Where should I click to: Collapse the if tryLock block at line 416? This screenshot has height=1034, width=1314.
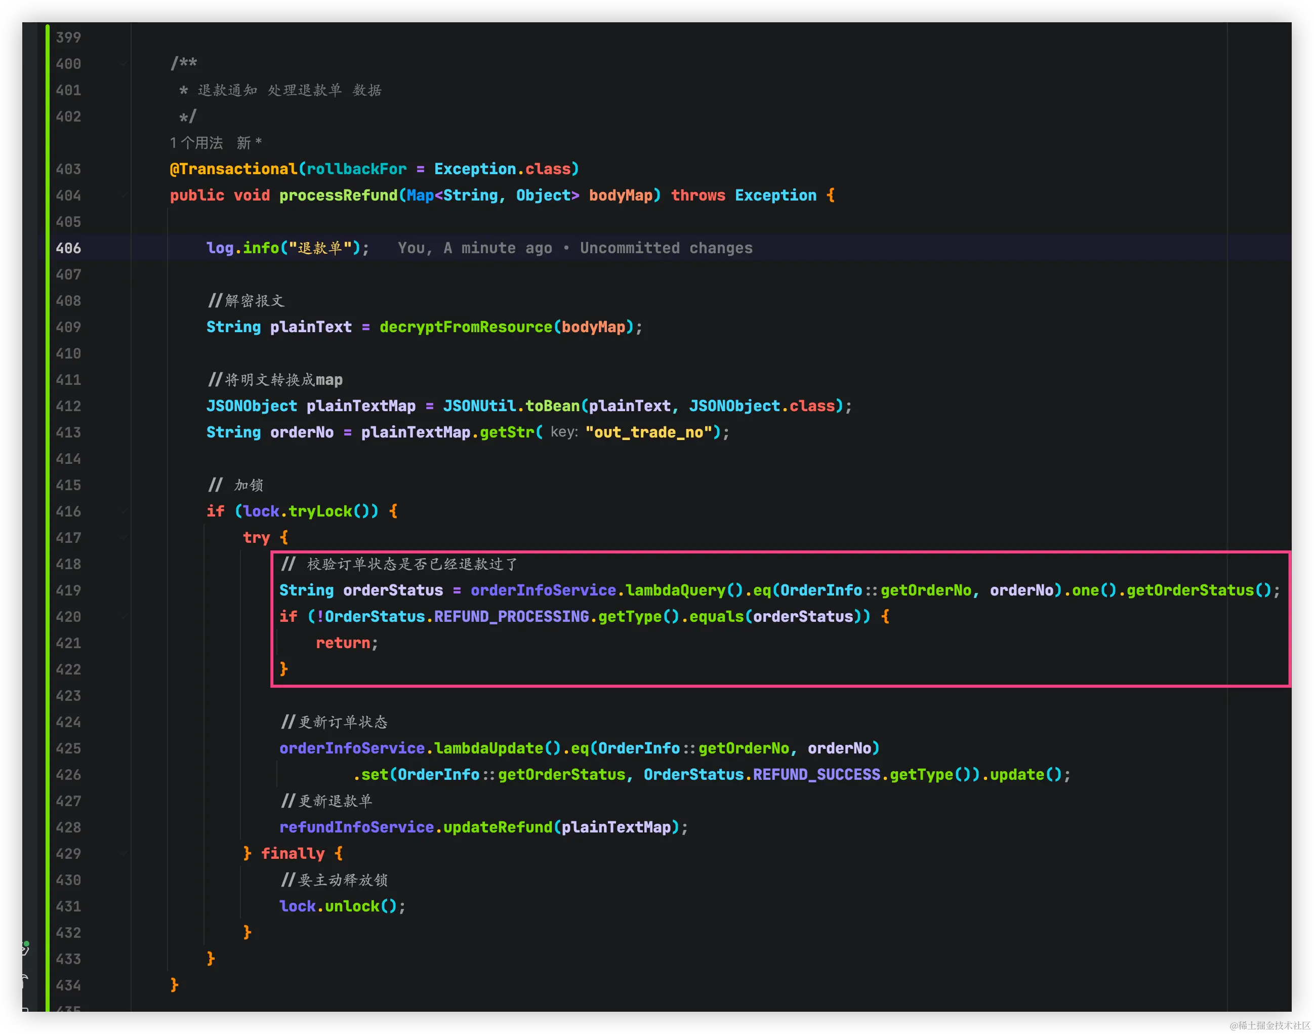[123, 511]
